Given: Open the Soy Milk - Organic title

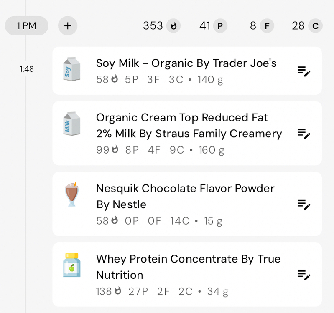Looking at the screenshot, I should click(x=186, y=63).
